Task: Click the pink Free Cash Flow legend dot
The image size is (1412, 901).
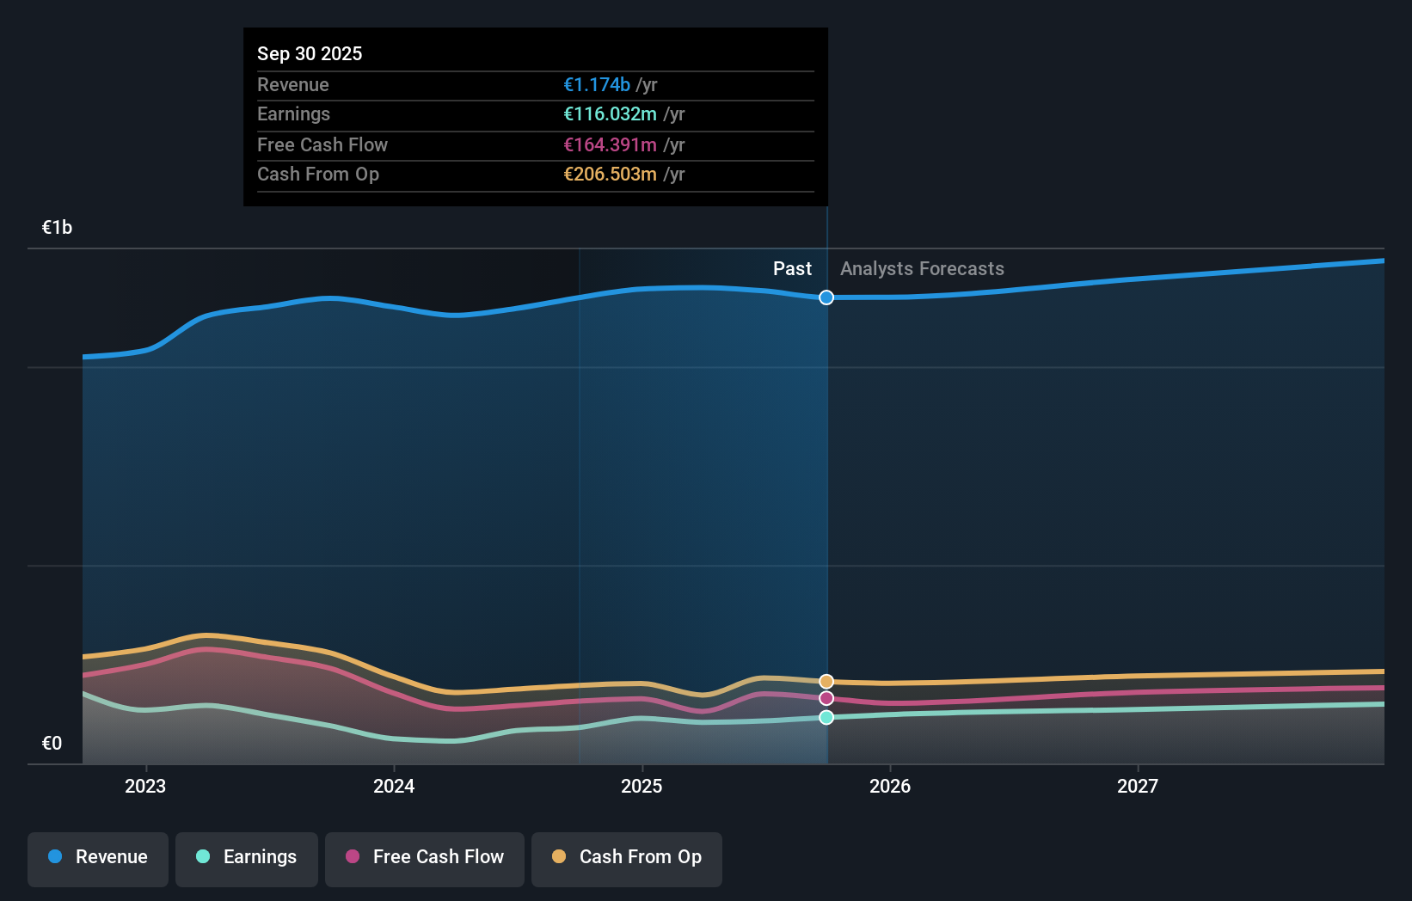Action: [352, 857]
